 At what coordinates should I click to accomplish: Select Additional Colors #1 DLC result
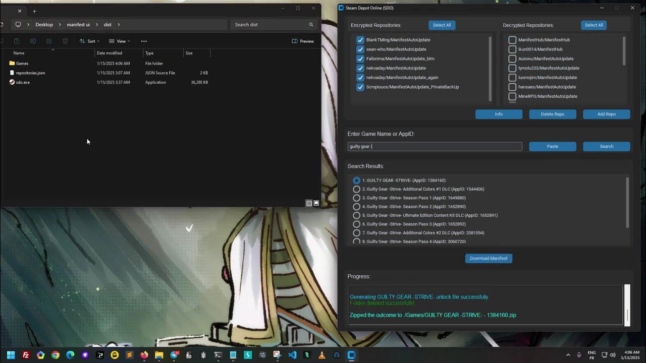(357, 189)
